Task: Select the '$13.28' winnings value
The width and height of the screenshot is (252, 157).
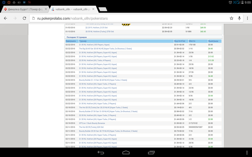Action: tap(211, 61)
